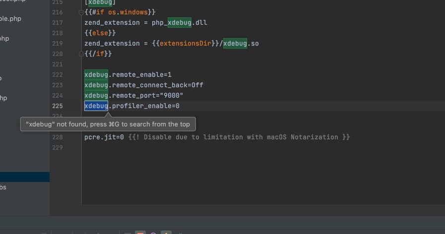The width and height of the screenshot is (445, 234).
Task: Collapse the fold marker at line 220
Action: pyautogui.click(x=81, y=54)
